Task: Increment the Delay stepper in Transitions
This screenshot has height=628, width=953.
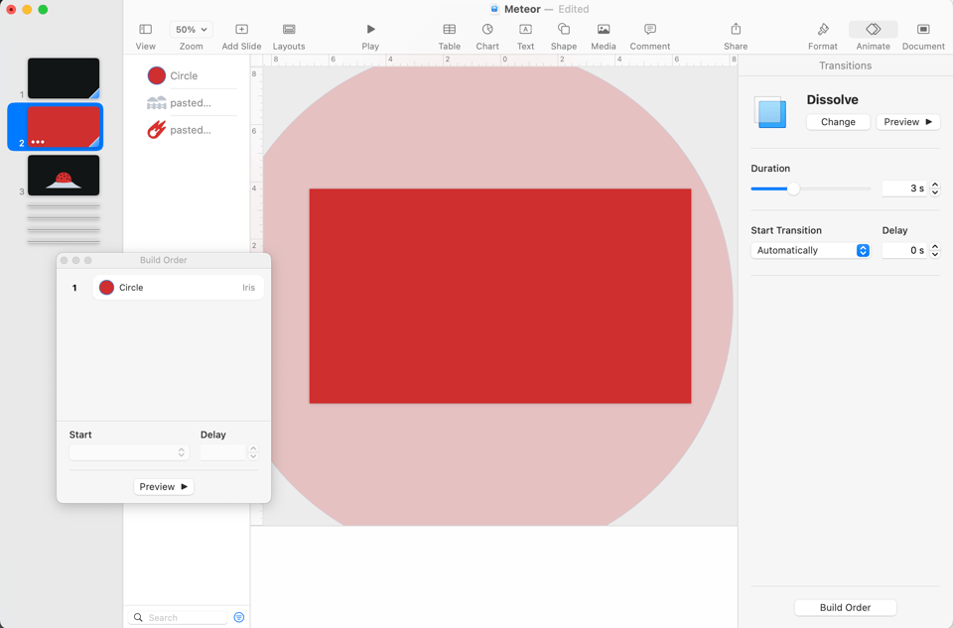Action: [934, 245]
